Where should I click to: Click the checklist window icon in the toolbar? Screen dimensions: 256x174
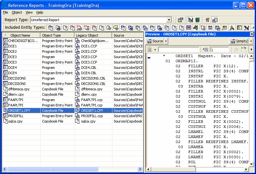(215, 20)
